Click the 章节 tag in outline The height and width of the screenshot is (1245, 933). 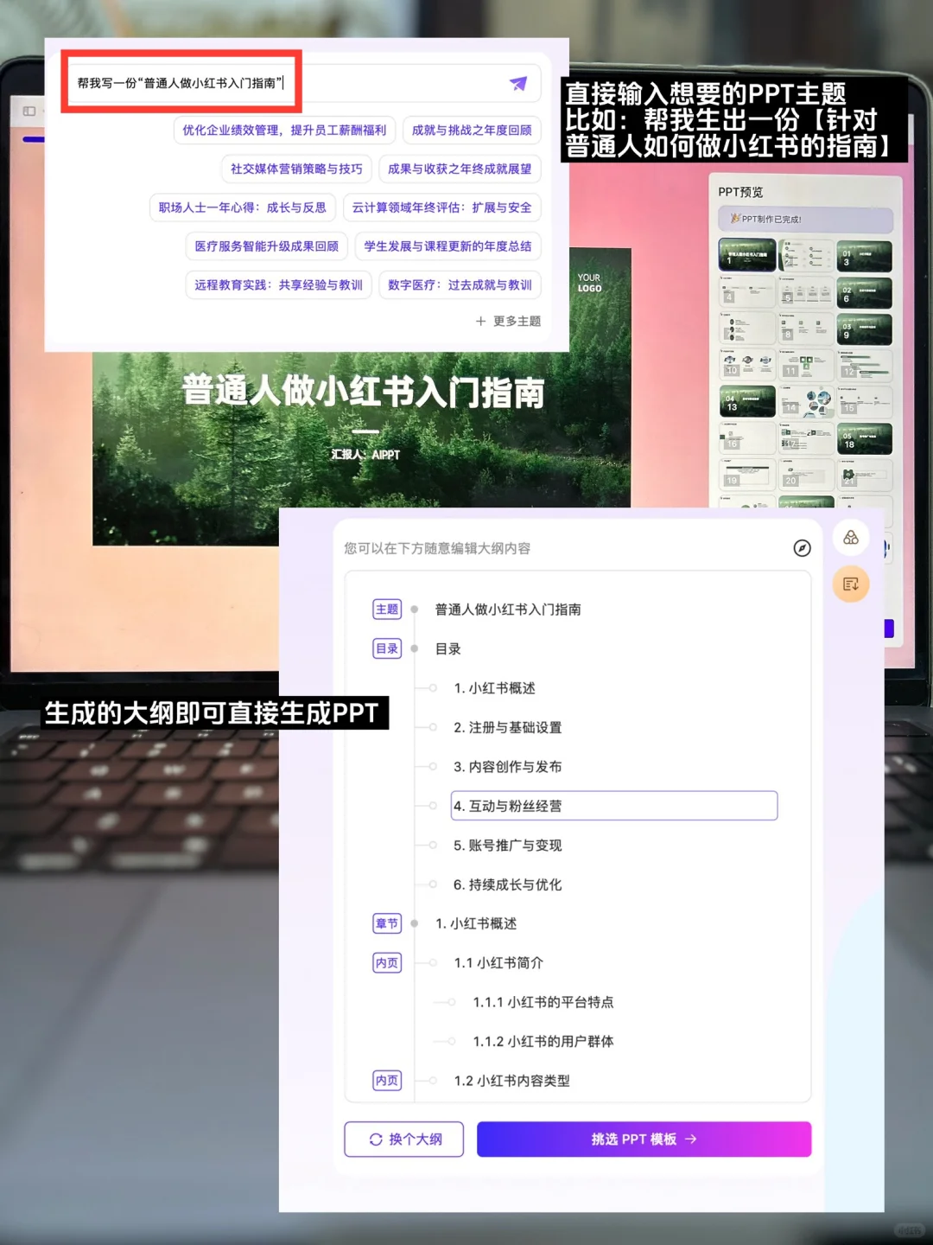[387, 923]
